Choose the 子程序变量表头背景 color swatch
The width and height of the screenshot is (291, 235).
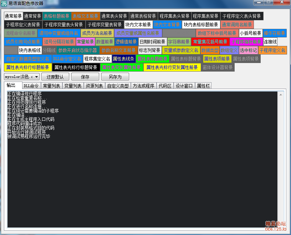(x=64, y=25)
